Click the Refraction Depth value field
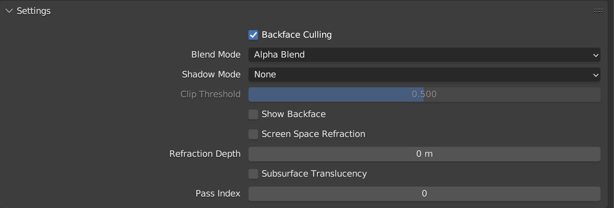The image size is (614, 208). click(x=424, y=154)
